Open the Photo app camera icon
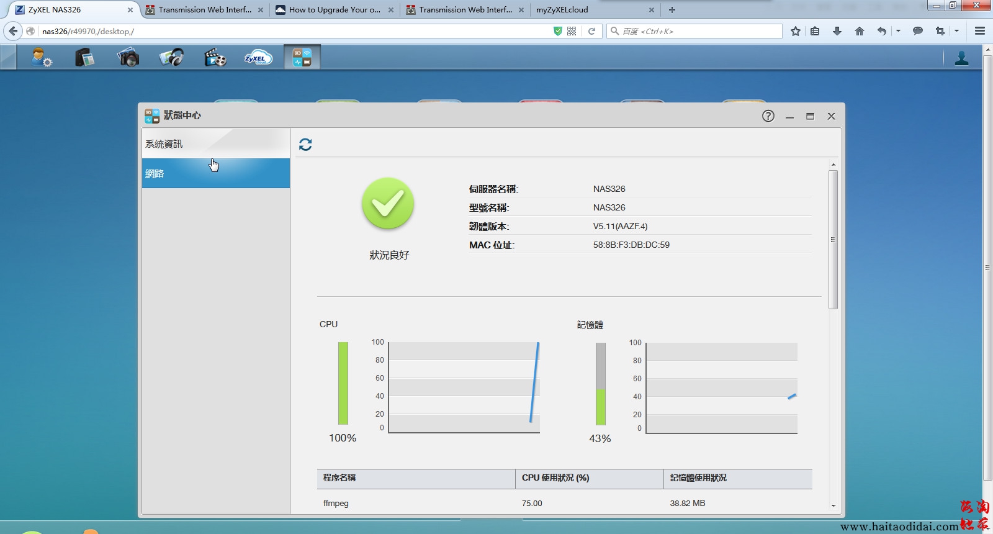The height and width of the screenshot is (534, 993). click(128, 58)
